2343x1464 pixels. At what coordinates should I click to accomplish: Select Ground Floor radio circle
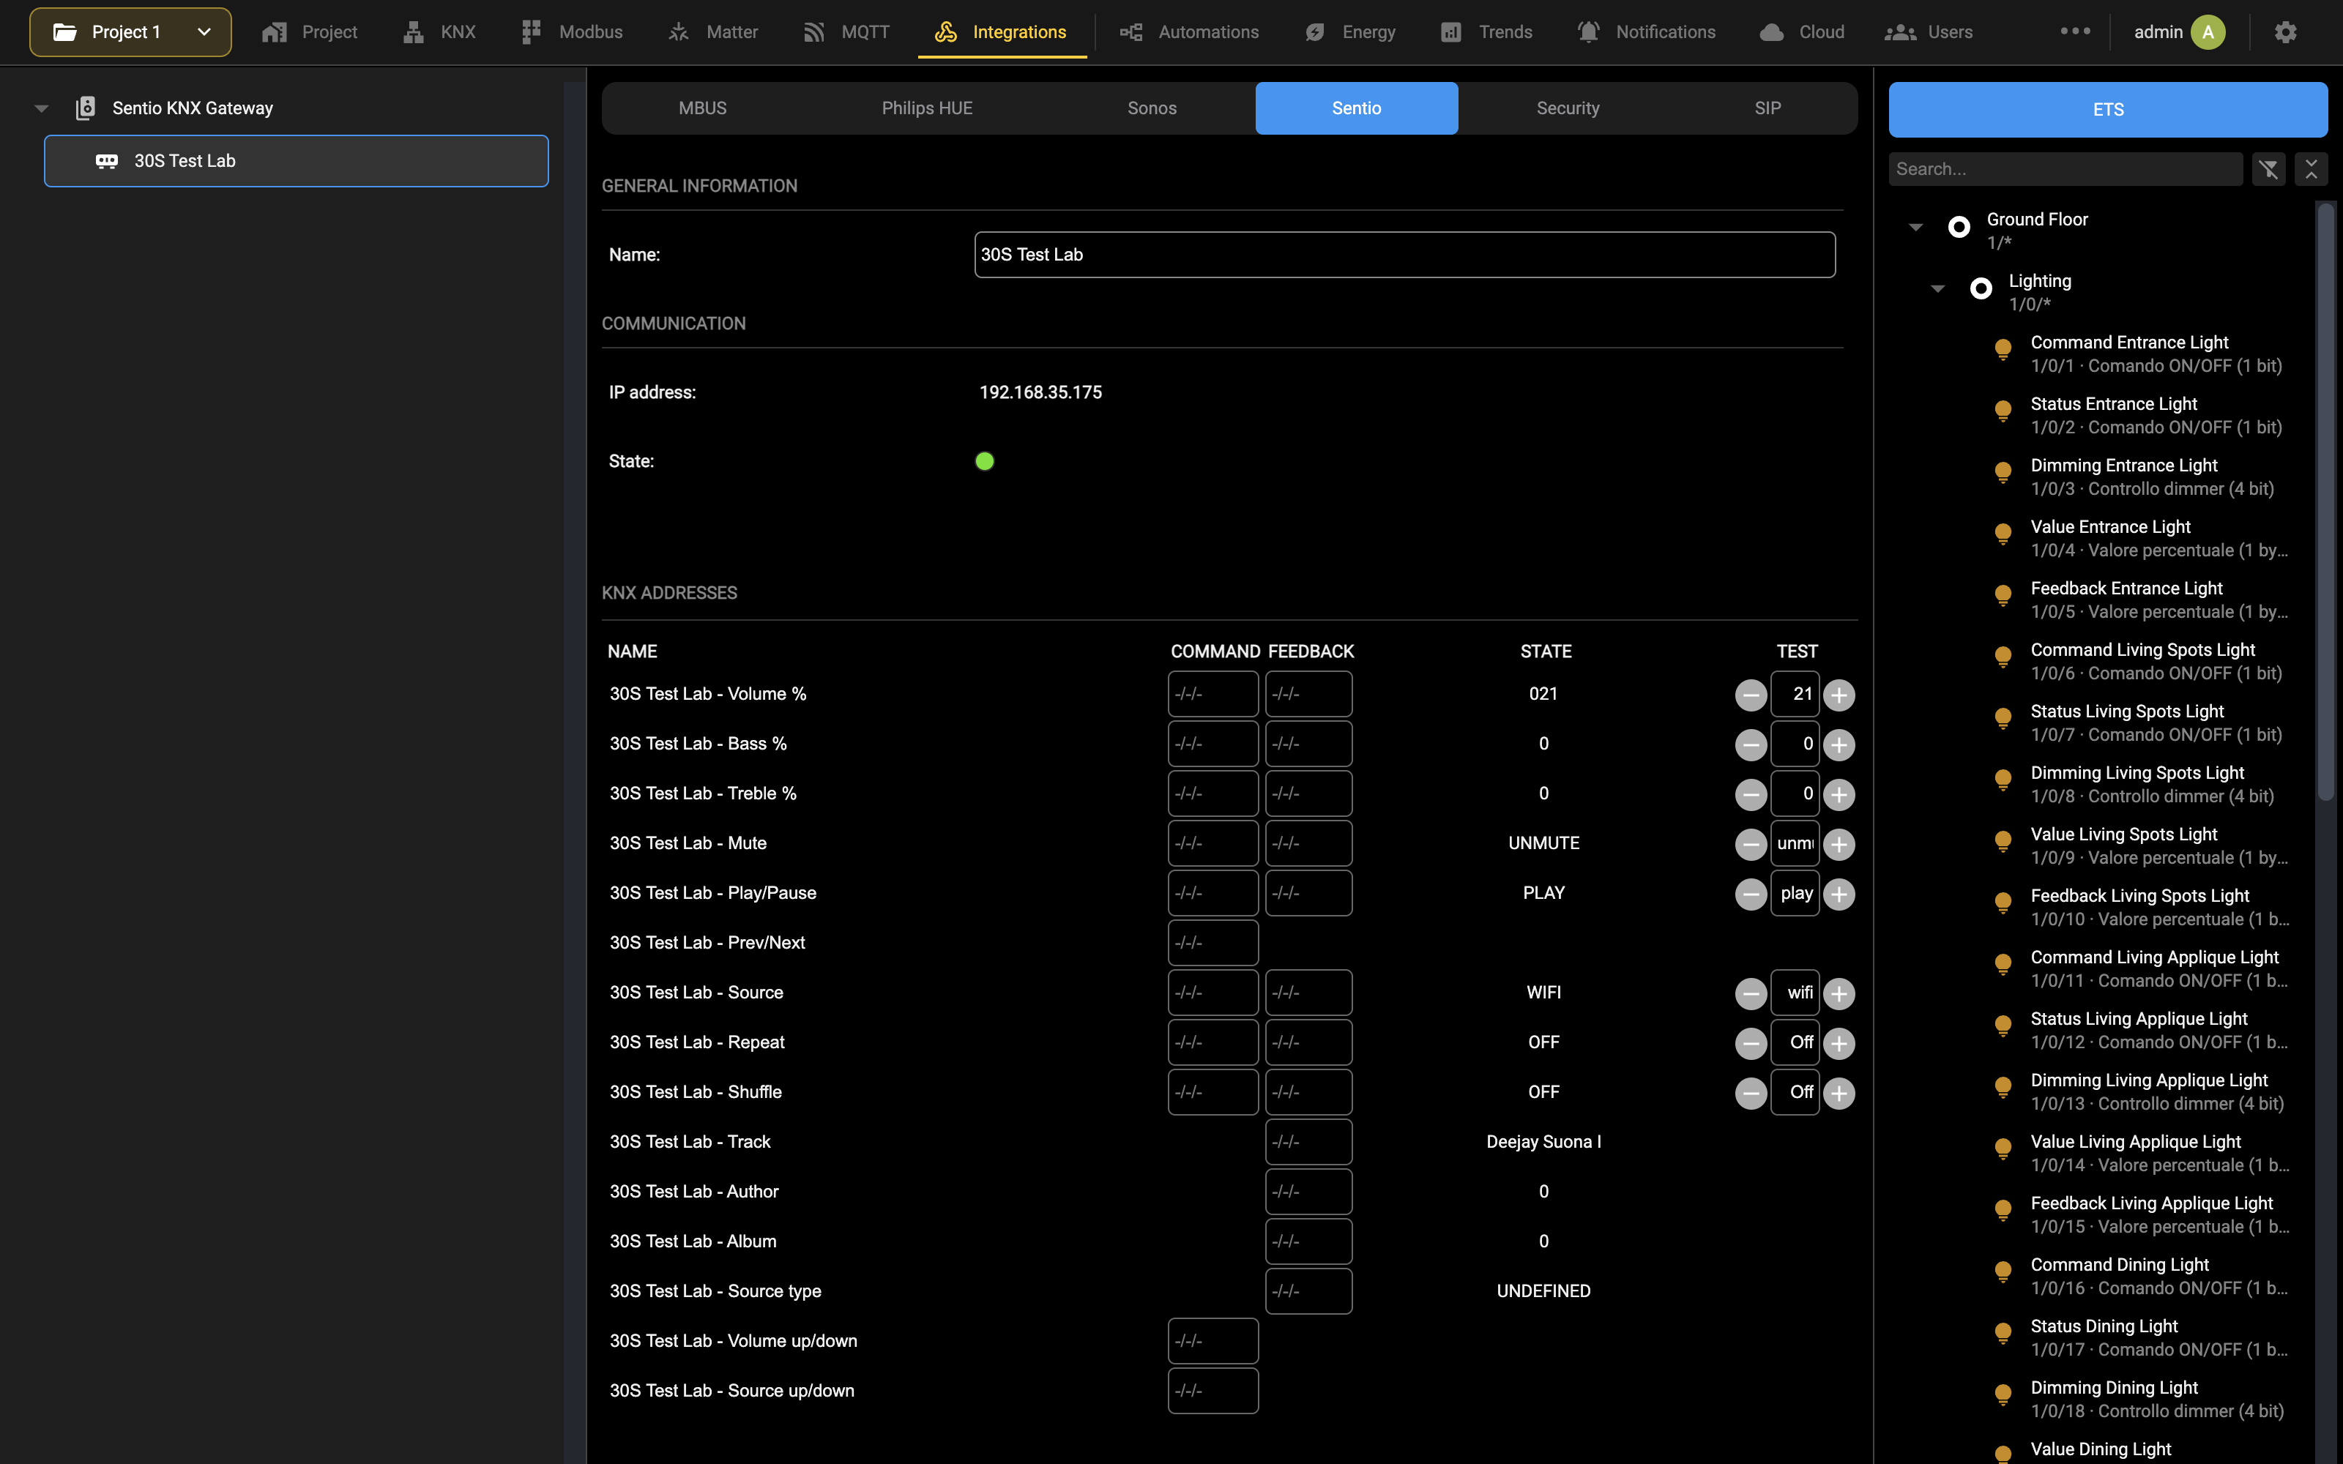click(1959, 227)
